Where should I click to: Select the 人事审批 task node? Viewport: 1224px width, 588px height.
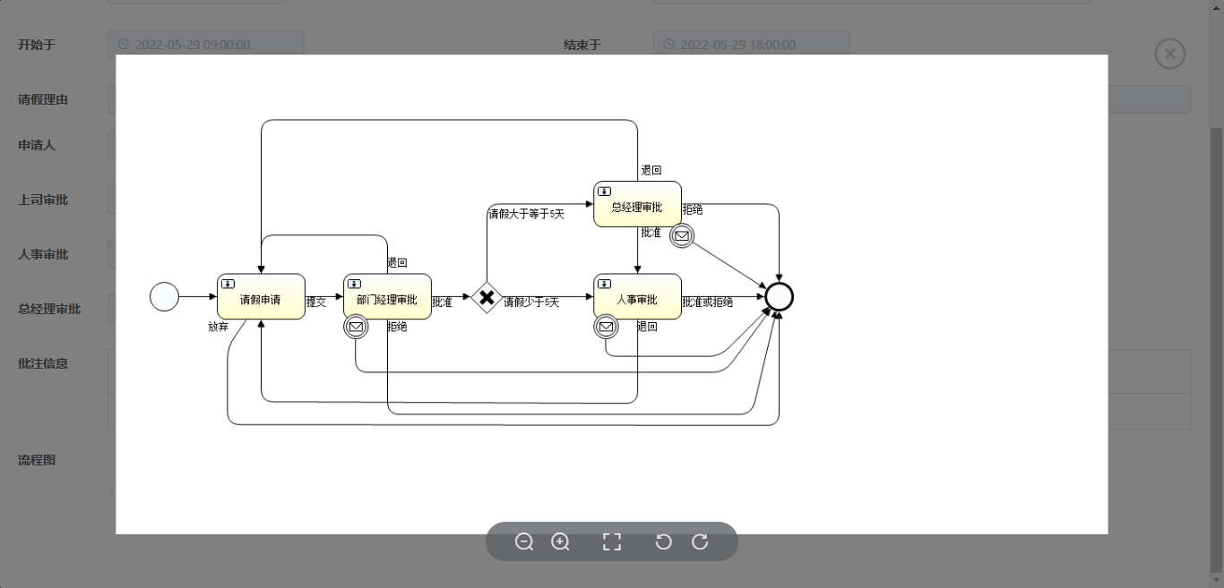(x=637, y=296)
